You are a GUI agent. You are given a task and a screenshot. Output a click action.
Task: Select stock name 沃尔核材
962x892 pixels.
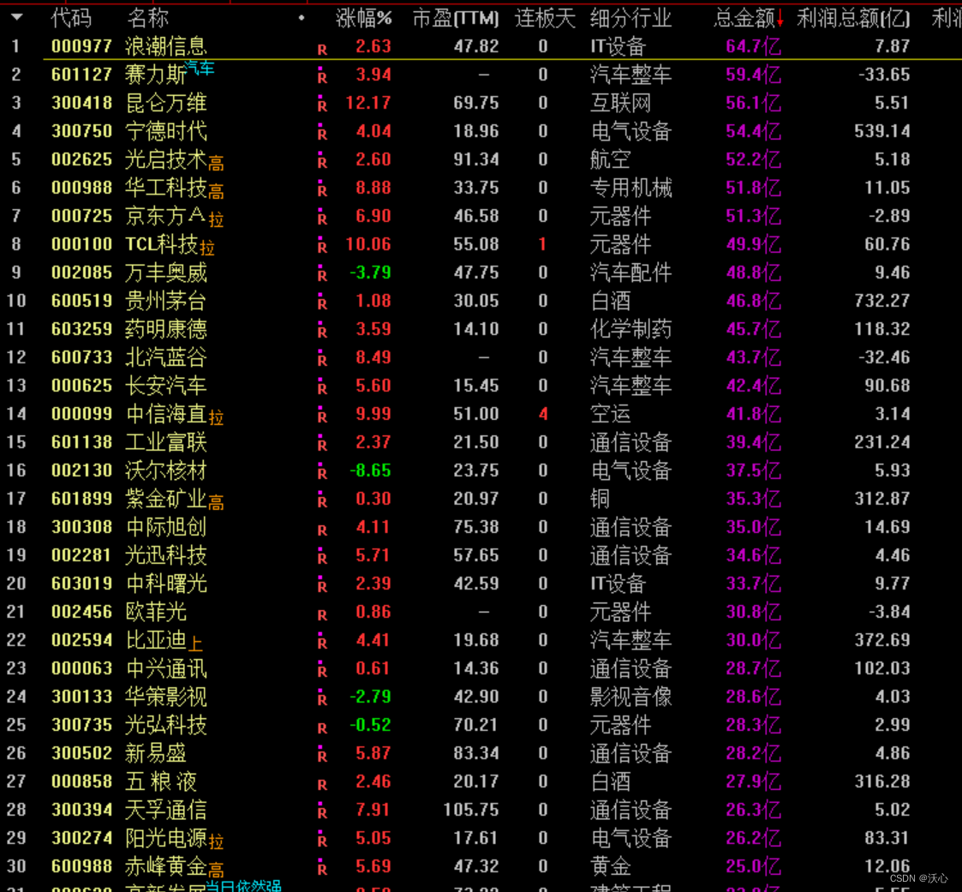click(x=165, y=470)
